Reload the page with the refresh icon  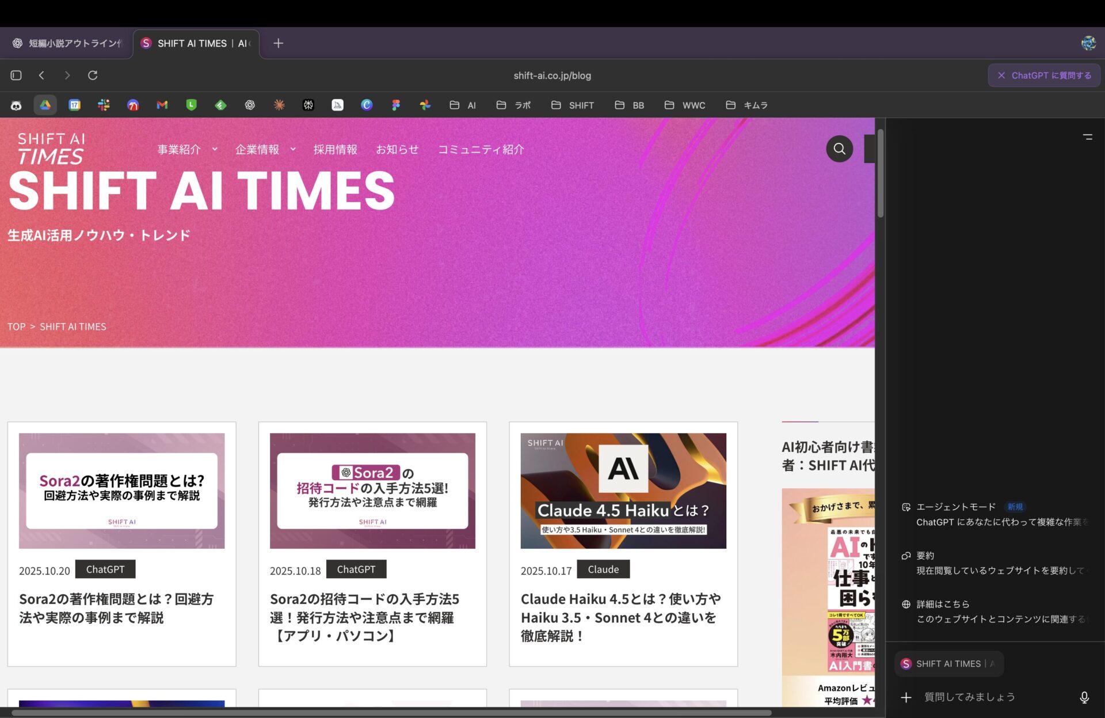pos(93,75)
